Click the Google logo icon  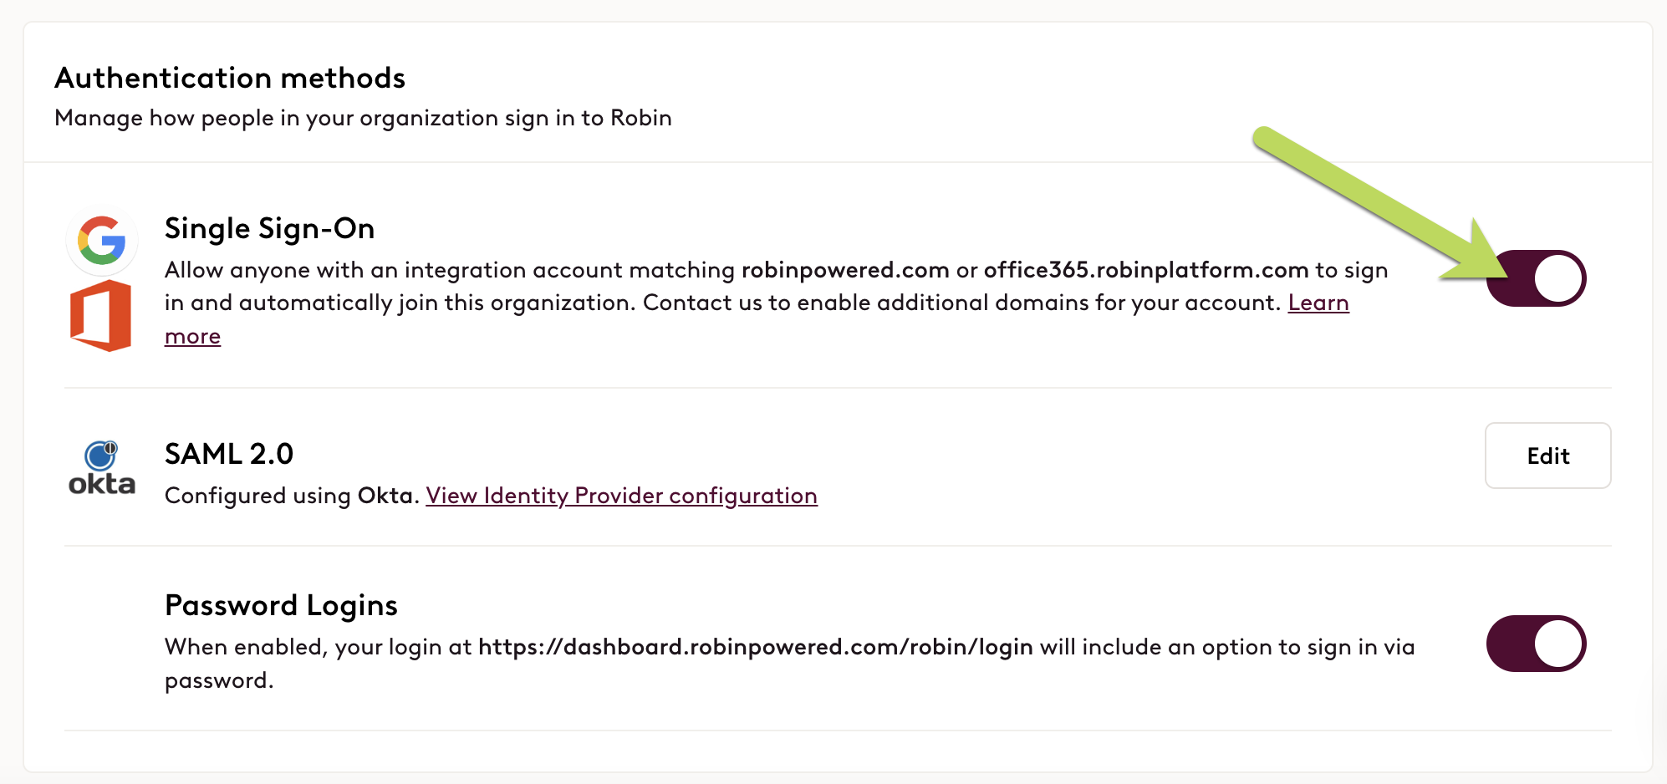click(x=102, y=241)
